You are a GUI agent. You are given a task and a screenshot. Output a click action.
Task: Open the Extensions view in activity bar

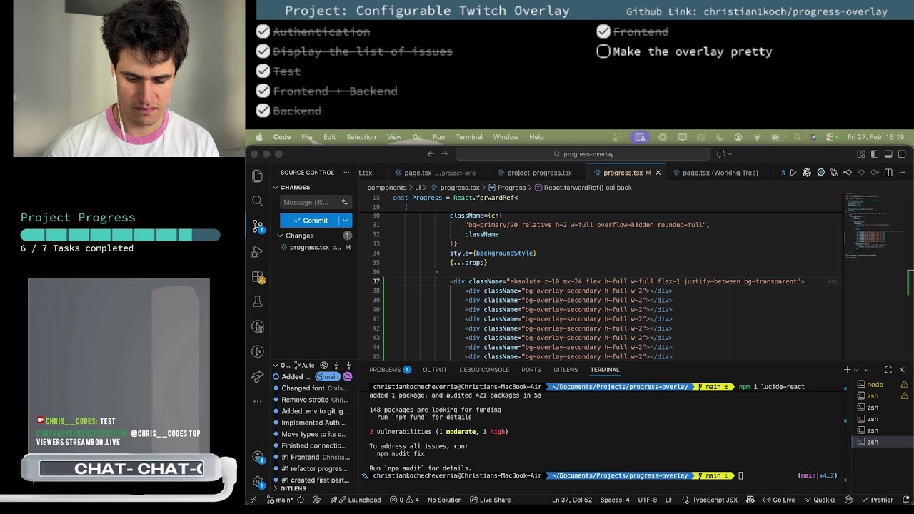(258, 277)
